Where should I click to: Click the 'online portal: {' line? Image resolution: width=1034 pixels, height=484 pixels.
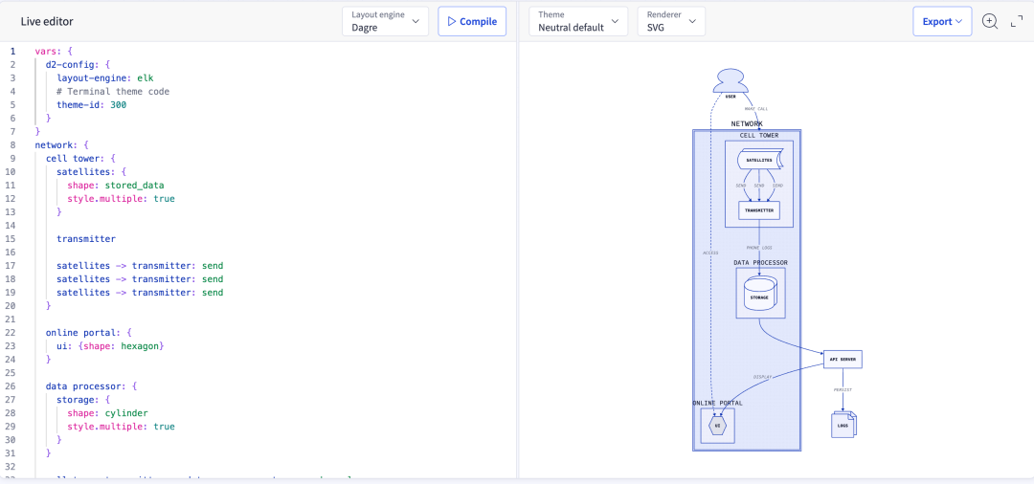(88, 333)
